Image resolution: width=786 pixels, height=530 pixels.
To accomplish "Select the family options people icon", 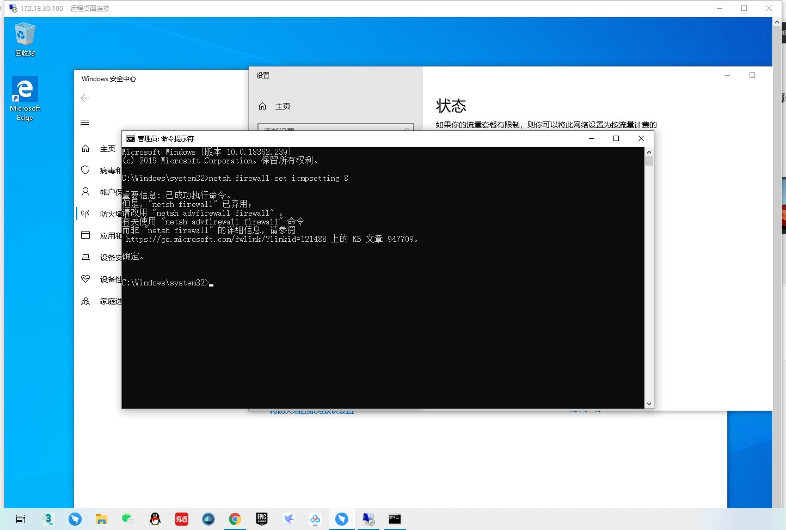I will pyautogui.click(x=85, y=301).
